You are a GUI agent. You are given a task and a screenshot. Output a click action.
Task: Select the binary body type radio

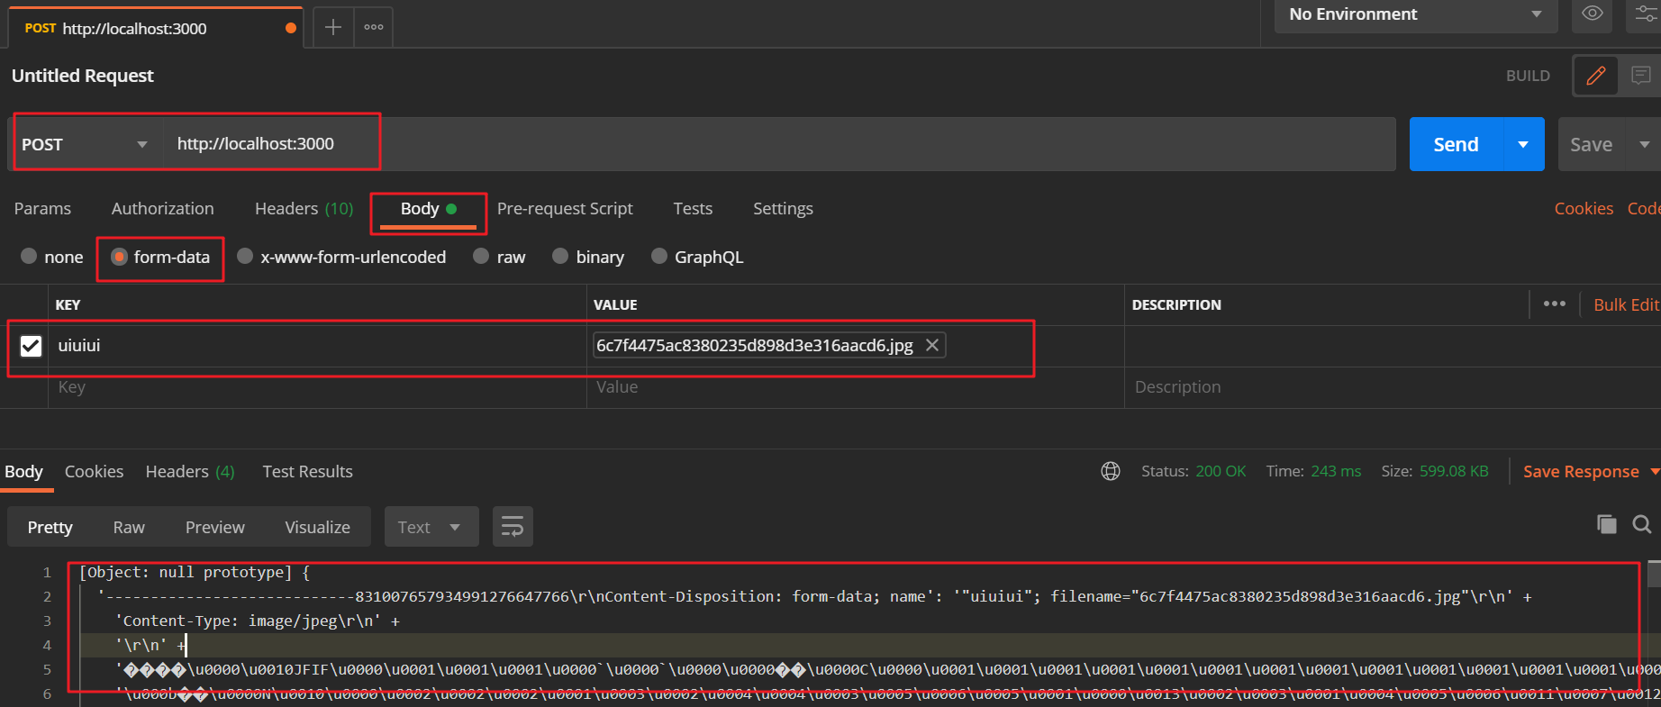coord(560,257)
